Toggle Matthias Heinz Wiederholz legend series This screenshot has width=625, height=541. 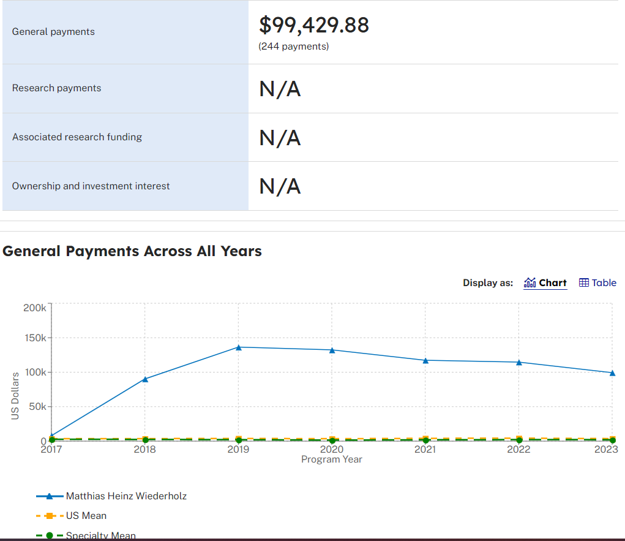coord(111,496)
